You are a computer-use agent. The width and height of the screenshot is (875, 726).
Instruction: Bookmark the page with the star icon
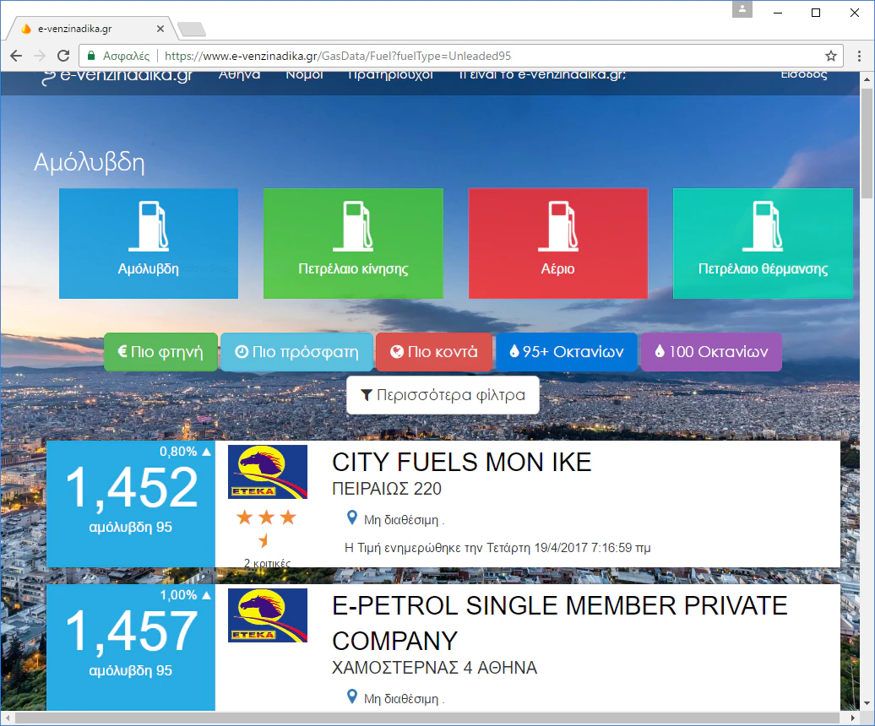click(831, 56)
